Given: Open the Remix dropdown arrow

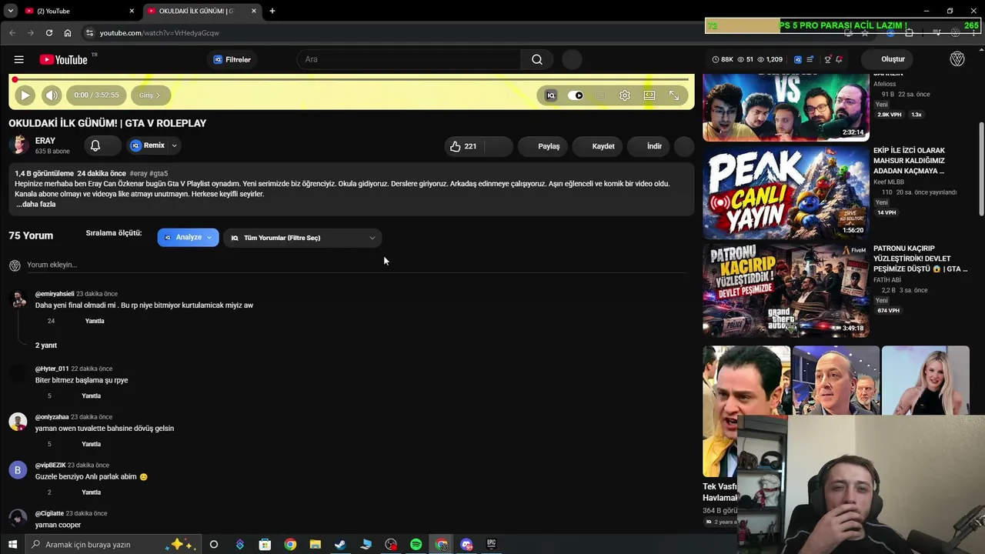Looking at the screenshot, I should coord(175,145).
